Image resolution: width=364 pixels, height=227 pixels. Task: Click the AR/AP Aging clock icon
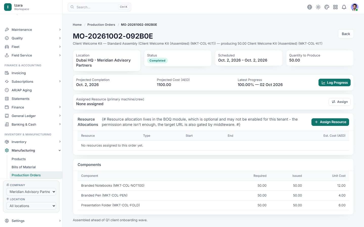(7, 90)
